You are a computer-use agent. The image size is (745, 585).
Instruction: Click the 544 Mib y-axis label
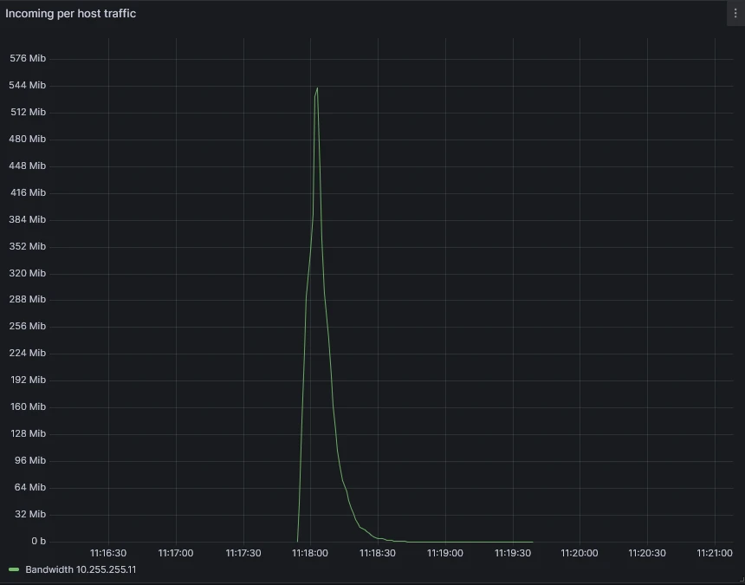(28, 86)
